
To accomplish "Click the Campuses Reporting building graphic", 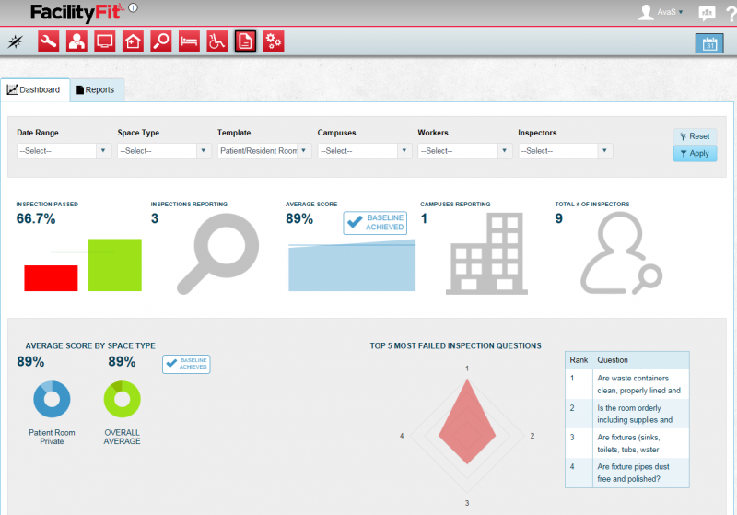I will pos(486,253).
